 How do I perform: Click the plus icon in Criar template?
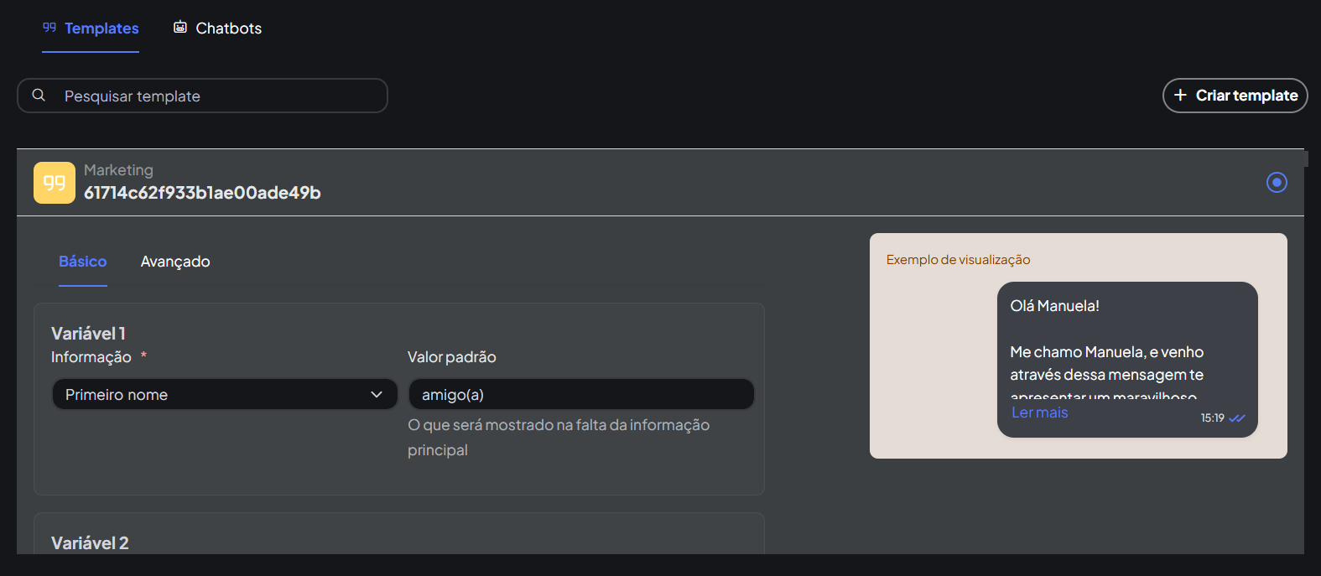(1180, 96)
